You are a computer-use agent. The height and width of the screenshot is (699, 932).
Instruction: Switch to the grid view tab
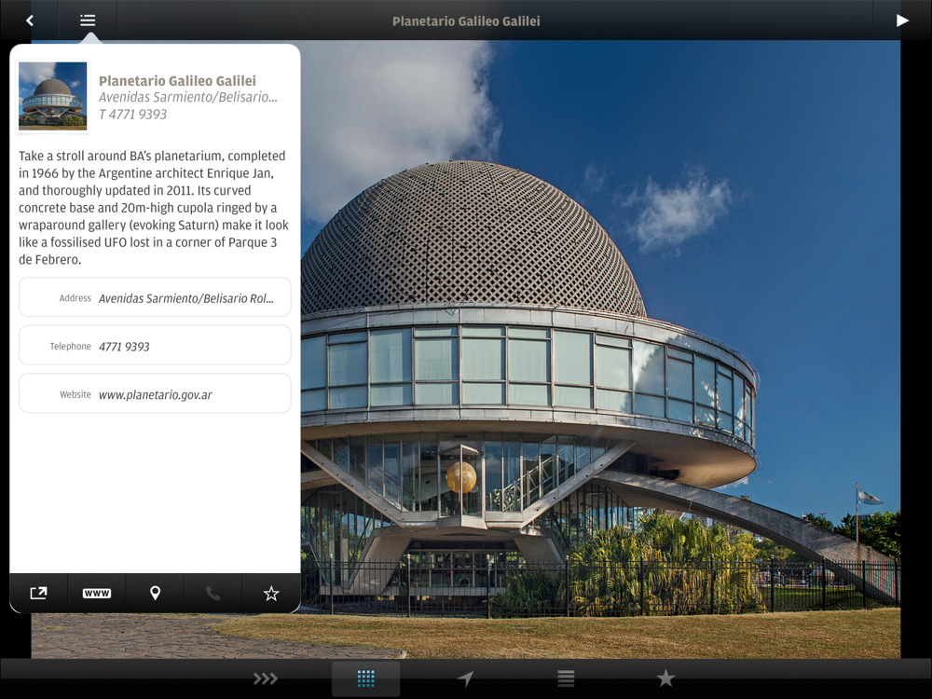click(x=365, y=678)
